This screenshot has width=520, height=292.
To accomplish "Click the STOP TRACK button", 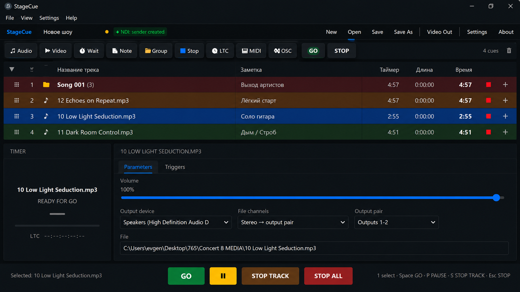I will click(x=270, y=276).
